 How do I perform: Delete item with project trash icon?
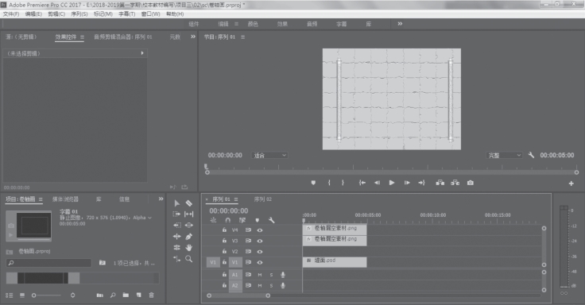point(152,295)
